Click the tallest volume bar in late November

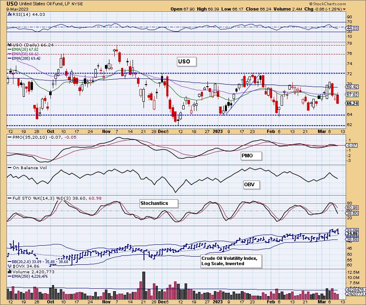tap(144, 285)
